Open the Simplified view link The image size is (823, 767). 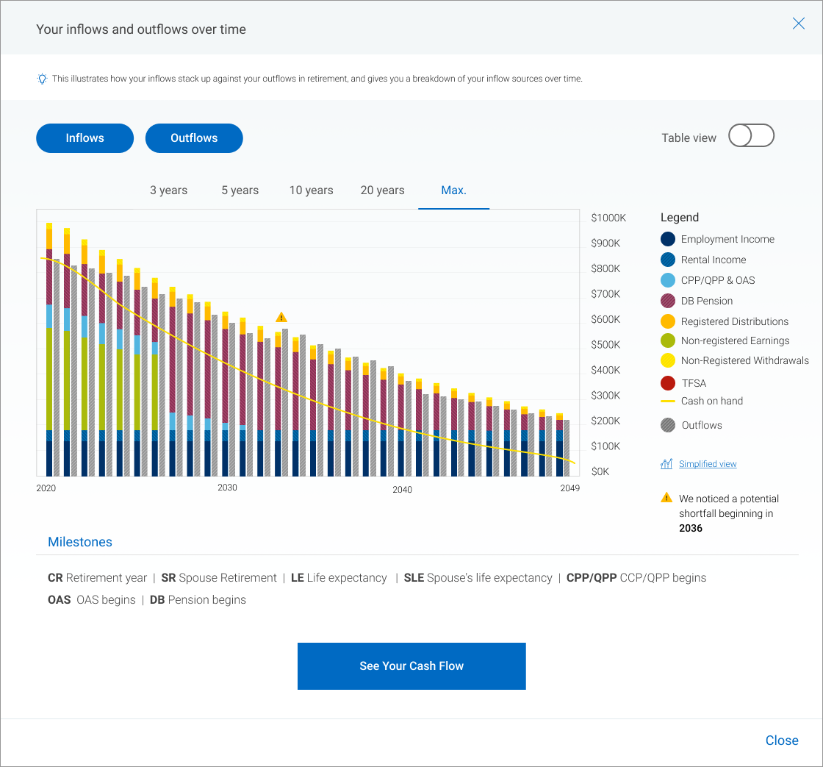708,464
